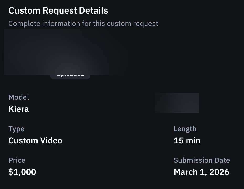244x189 pixels.
Task: Click the Submission Date March 1, 2026
Action: 201,172
